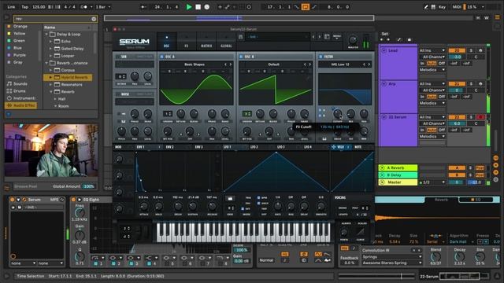The width and height of the screenshot is (504, 283).
Task: Toggle the OSC A enable switch
Action: click(161, 57)
